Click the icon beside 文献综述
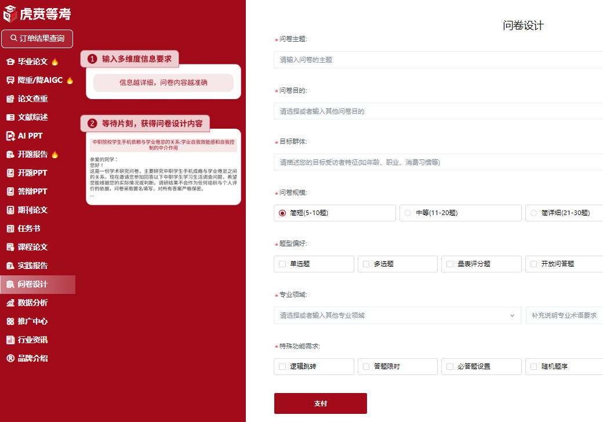 (10, 117)
